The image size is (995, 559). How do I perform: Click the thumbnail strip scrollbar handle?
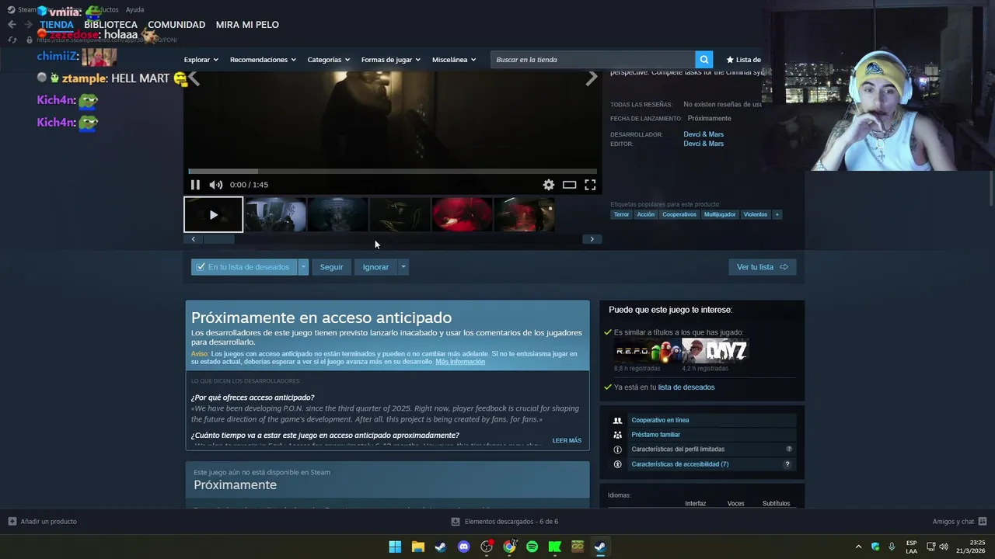tap(218, 239)
